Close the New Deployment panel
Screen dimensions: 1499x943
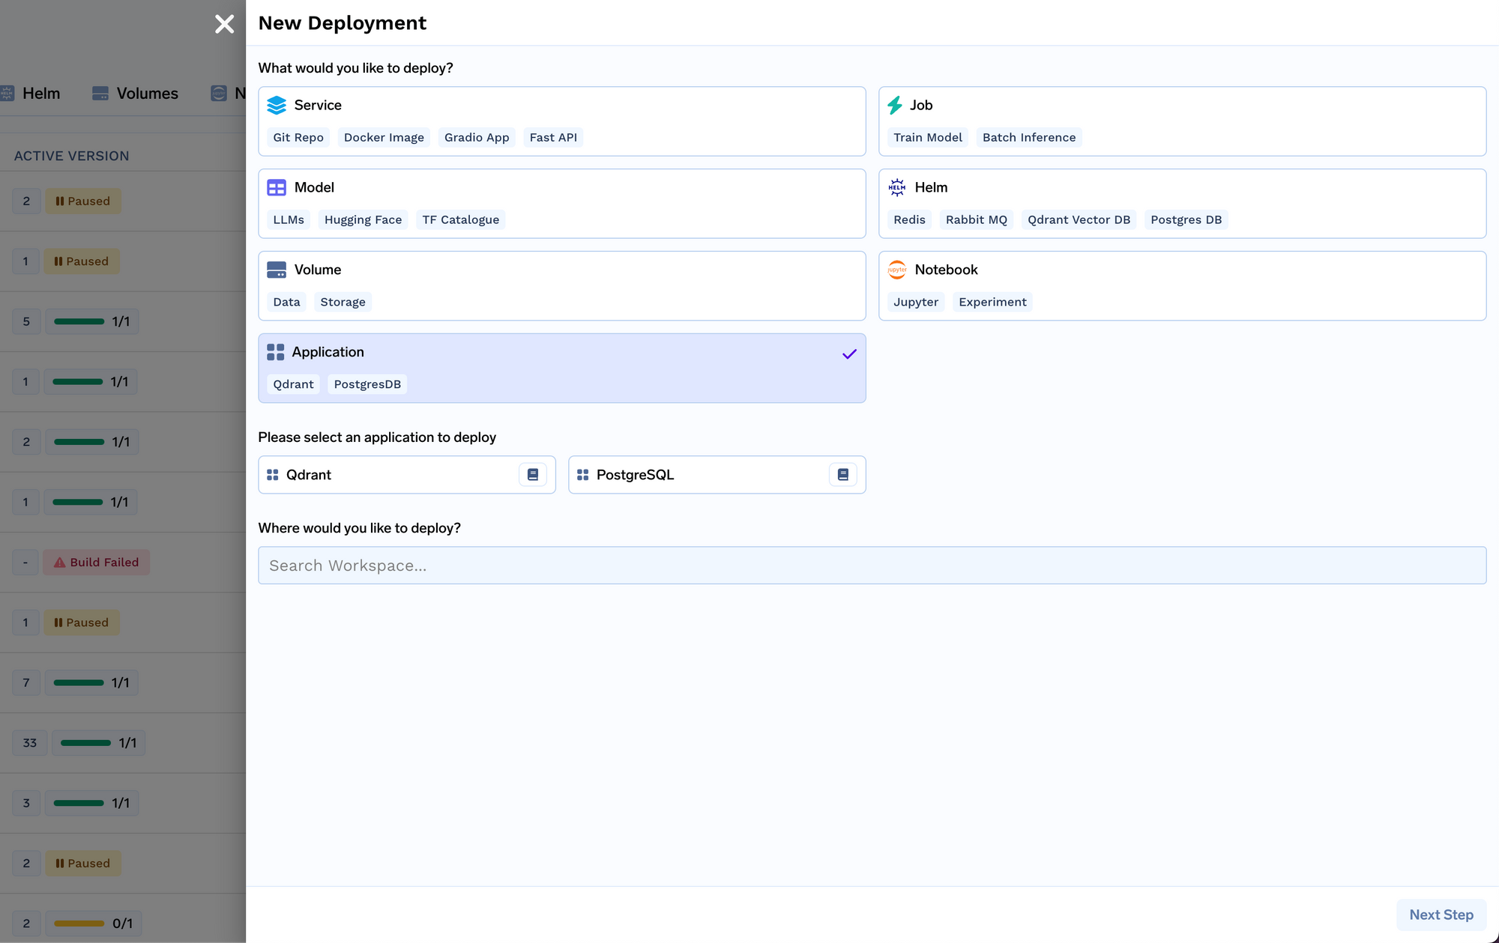tap(224, 24)
